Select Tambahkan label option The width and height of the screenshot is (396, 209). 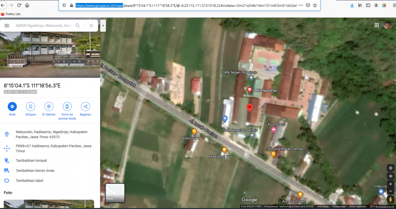29,181
